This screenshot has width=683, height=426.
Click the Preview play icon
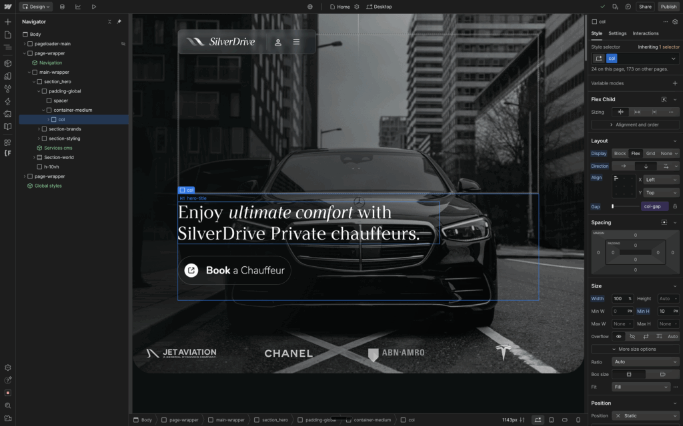pyautogui.click(x=94, y=7)
